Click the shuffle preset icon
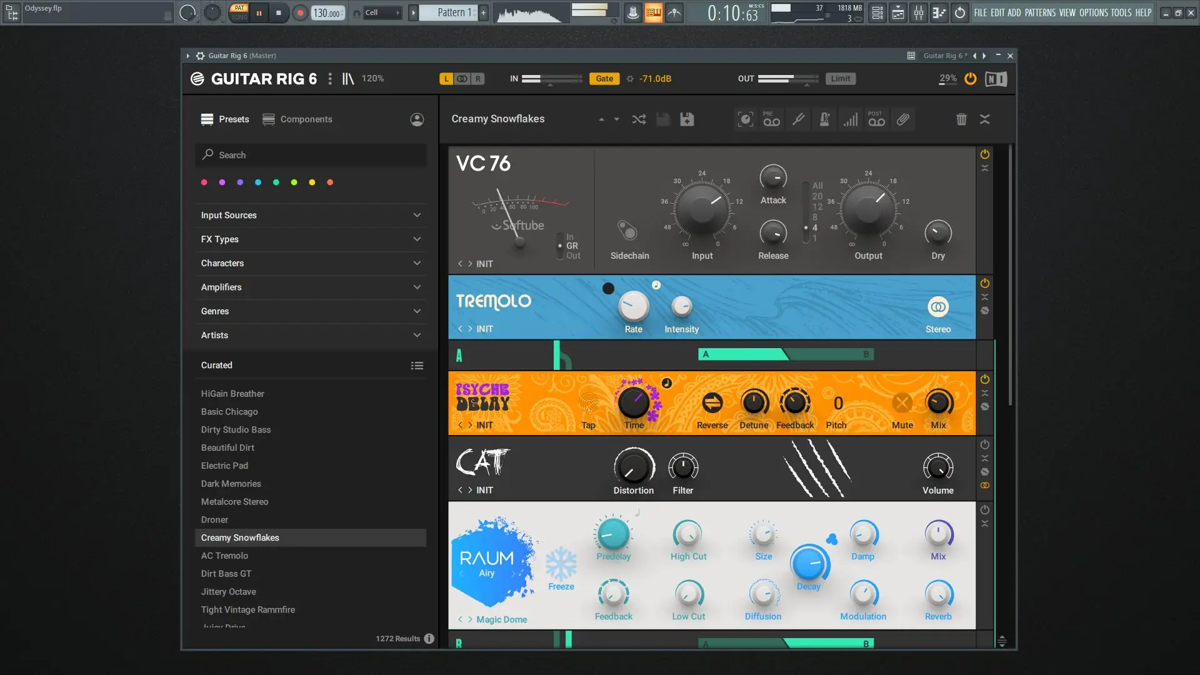1200x675 pixels. tap(639, 119)
